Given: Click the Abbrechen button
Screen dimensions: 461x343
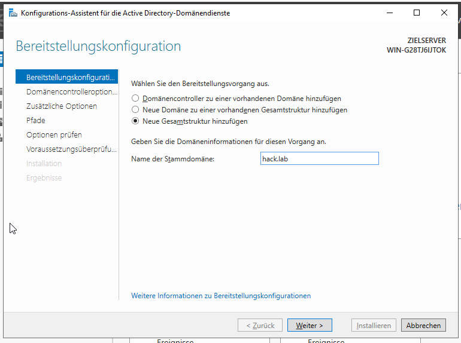Looking at the screenshot, I should (x=423, y=326).
